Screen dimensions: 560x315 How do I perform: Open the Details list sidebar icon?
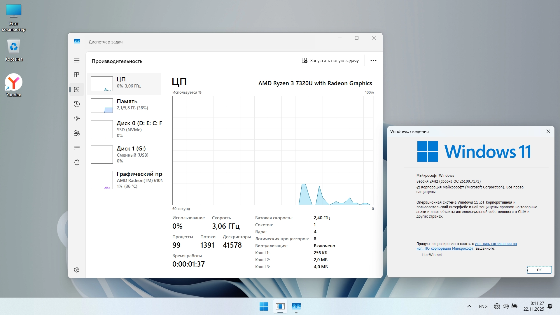pos(77,148)
